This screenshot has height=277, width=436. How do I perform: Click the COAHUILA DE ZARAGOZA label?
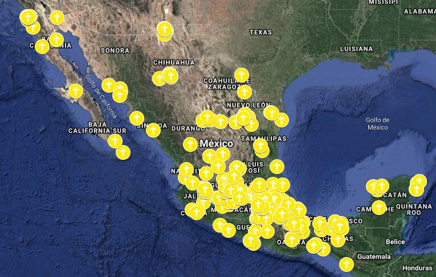pyautogui.click(x=227, y=84)
